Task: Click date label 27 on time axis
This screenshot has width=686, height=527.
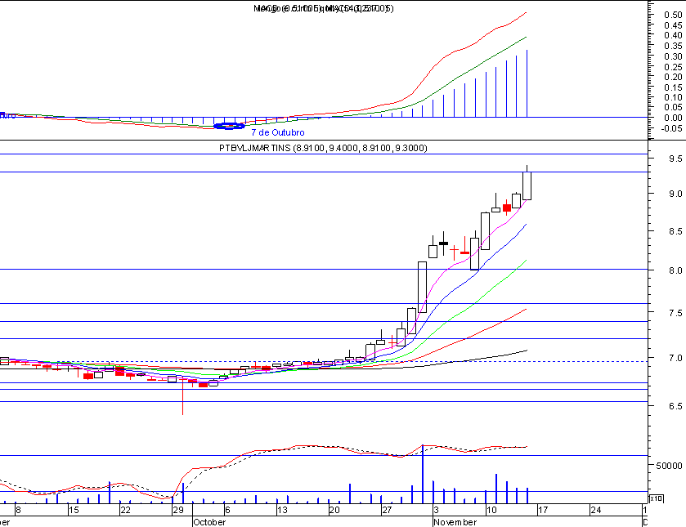Action: pos(387,510)
